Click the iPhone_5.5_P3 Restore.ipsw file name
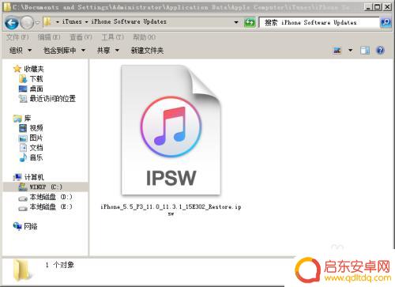This screenshot has height=287, width=395. tap(171, 210)
